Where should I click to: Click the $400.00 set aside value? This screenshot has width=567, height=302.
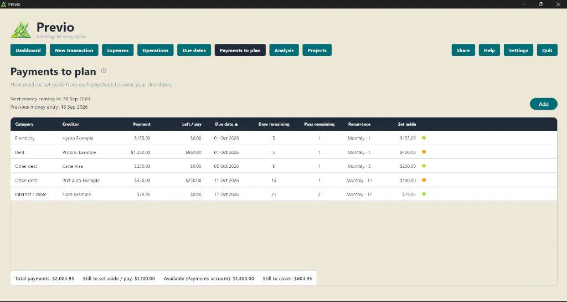pos(408,152)
